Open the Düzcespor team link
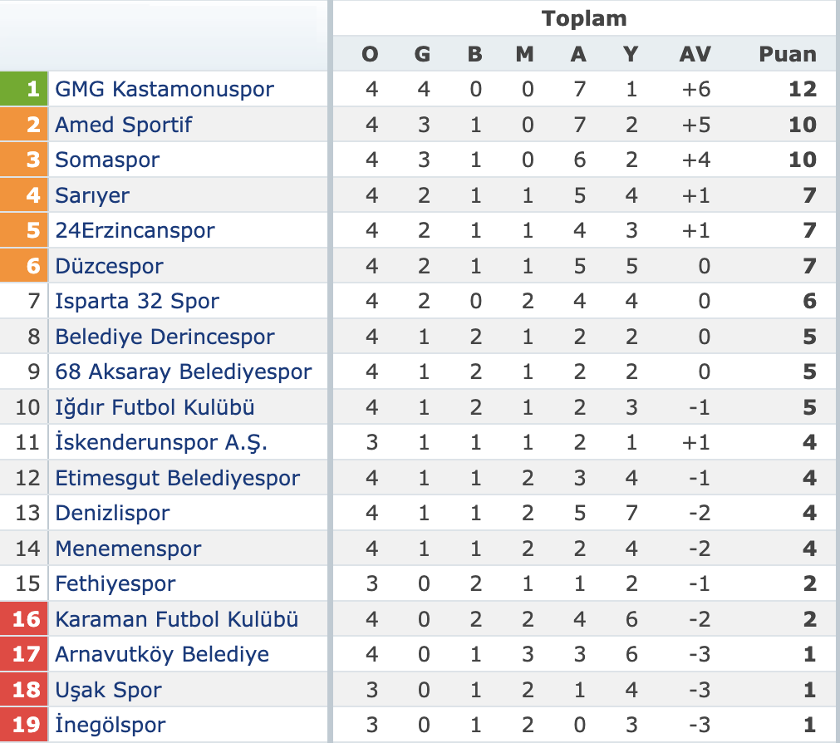Screen dimensions: 840x748 click(x=110, y=266)
